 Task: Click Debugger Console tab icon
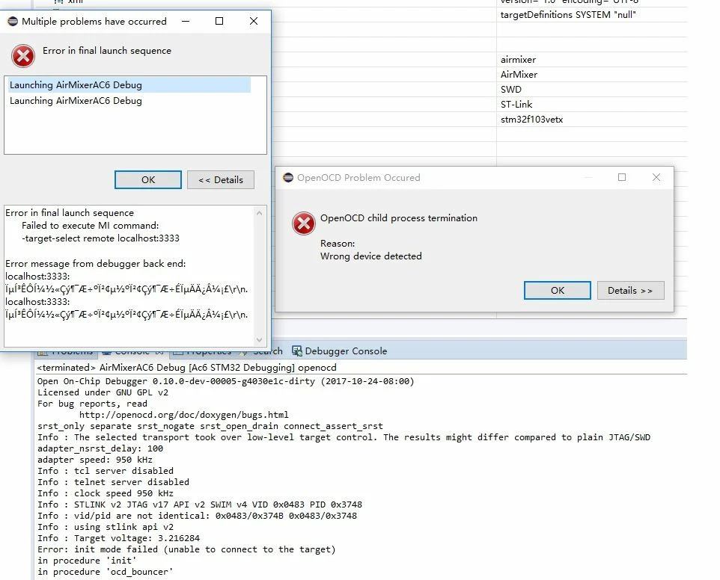297,351
